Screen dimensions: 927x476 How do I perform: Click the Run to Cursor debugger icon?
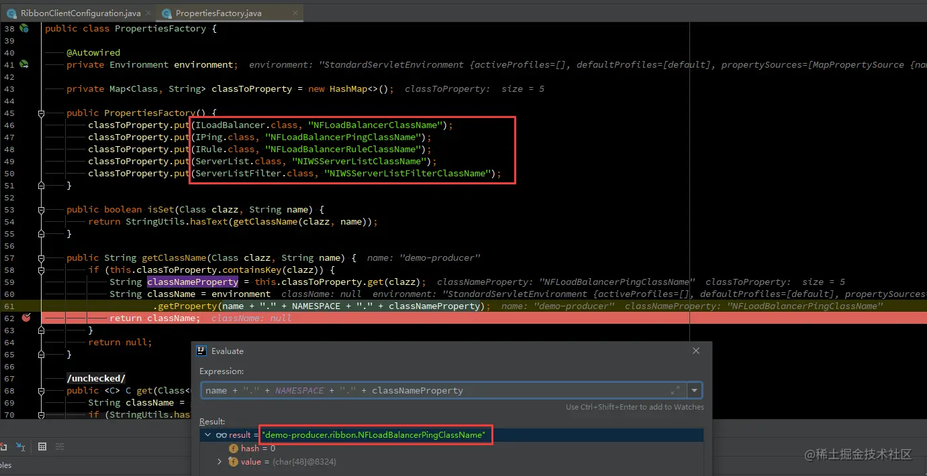(x=21, y=447)
